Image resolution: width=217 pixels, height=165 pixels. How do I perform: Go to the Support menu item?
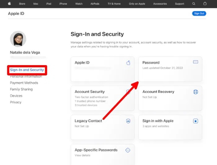[x=179, y=4]
